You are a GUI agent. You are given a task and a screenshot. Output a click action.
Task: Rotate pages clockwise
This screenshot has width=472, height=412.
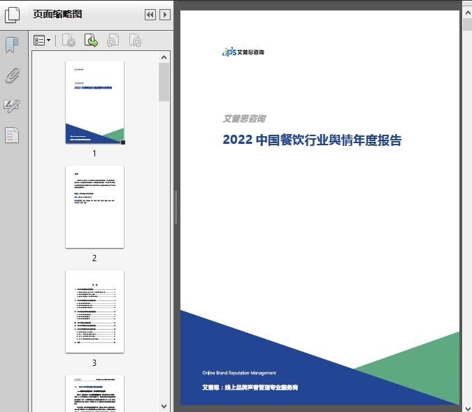point(135,41)
